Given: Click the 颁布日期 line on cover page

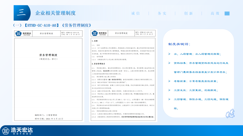Looking at the screenshot, I should [49, 119].
